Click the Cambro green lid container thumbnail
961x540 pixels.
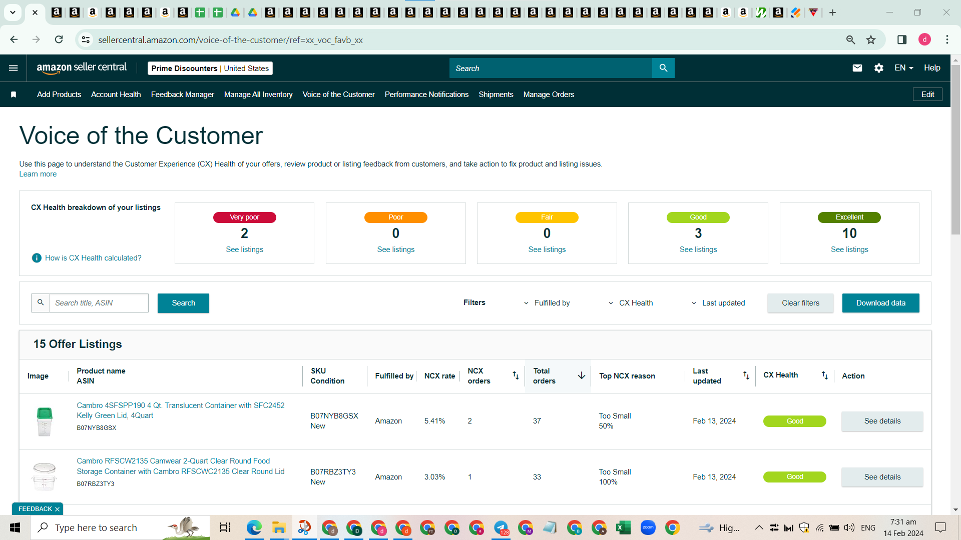[x=45, y=421]
